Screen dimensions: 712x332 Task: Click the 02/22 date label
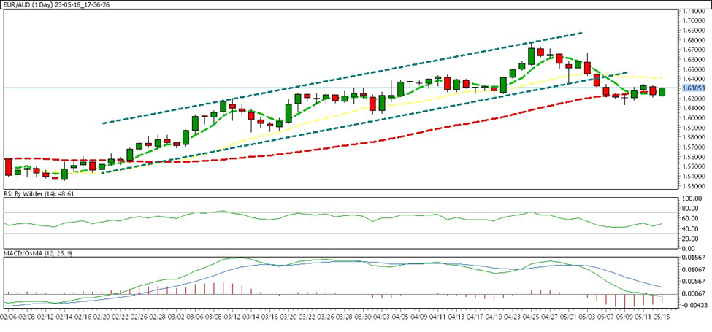[x=120, y=317]
